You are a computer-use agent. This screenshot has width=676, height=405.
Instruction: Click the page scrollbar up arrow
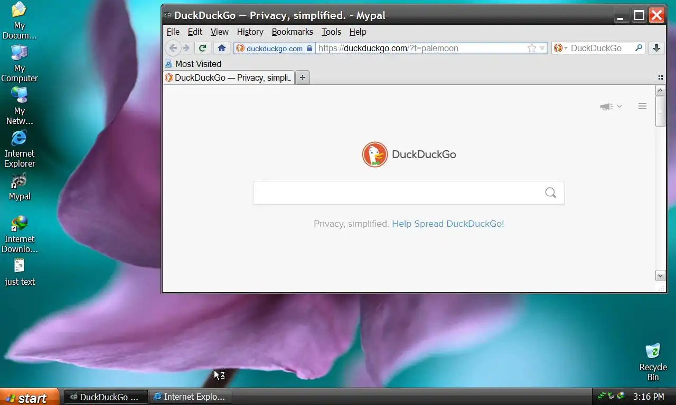pos(660,91)
